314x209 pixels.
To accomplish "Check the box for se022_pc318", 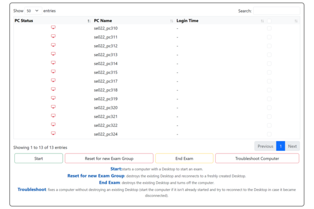I will click(269, 90).
